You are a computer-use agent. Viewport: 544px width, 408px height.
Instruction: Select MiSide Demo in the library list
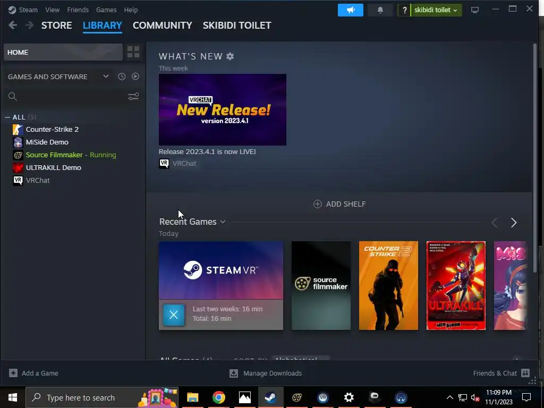[x=47, y=142]
